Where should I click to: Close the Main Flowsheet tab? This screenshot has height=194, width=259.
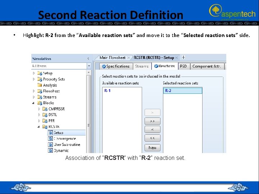click(128, 58)
